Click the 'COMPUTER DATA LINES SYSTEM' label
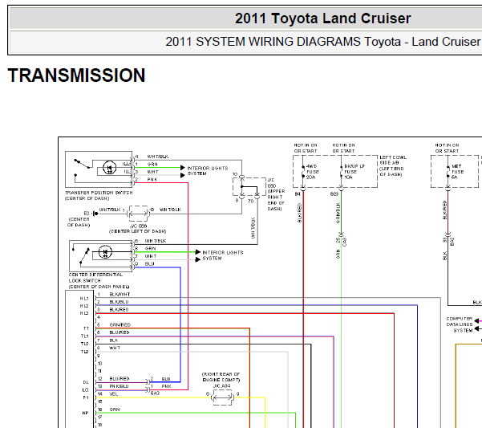Screen dimensions: 482x428 coord(460,324)
